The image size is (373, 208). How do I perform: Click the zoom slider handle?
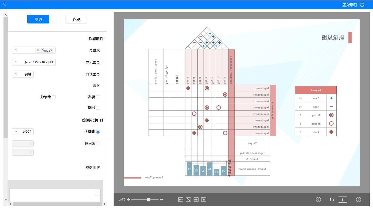pos(149,200)
